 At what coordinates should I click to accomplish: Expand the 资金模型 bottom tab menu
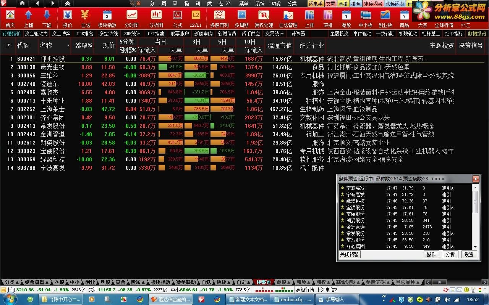click(47, 283)
